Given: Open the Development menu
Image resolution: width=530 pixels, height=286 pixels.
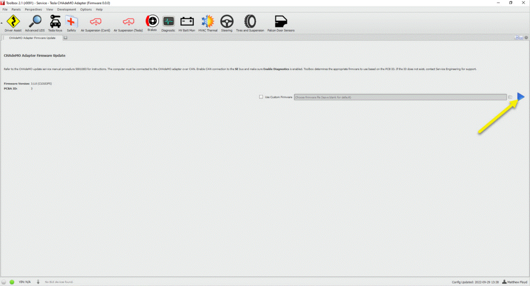Looking at the screenshot, I should [67, 9].
